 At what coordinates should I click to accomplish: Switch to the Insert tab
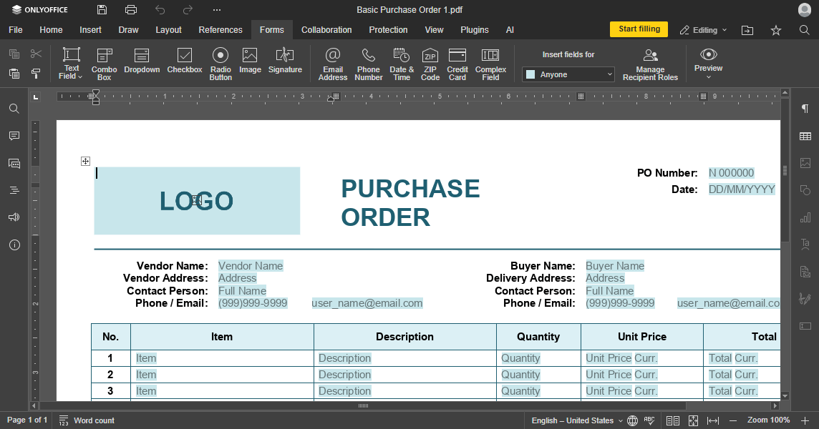[x=90, y=30]
